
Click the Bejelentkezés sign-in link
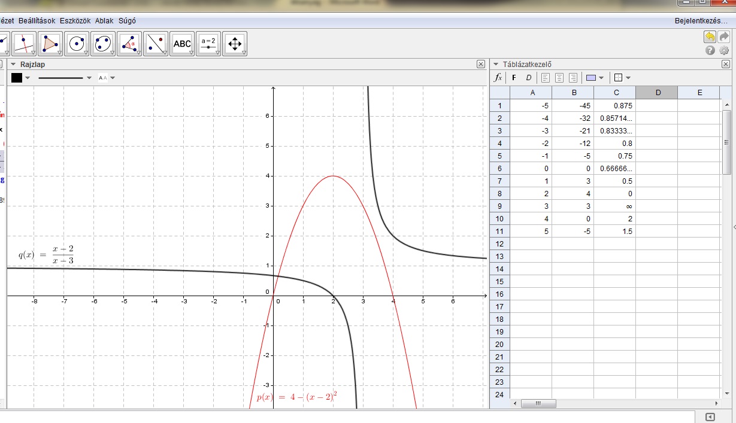[701, 20]
